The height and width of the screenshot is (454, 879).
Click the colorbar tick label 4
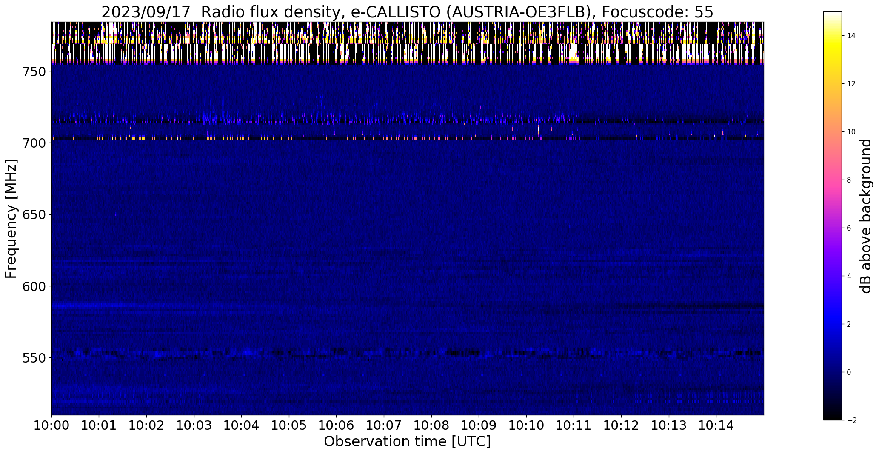849,276
